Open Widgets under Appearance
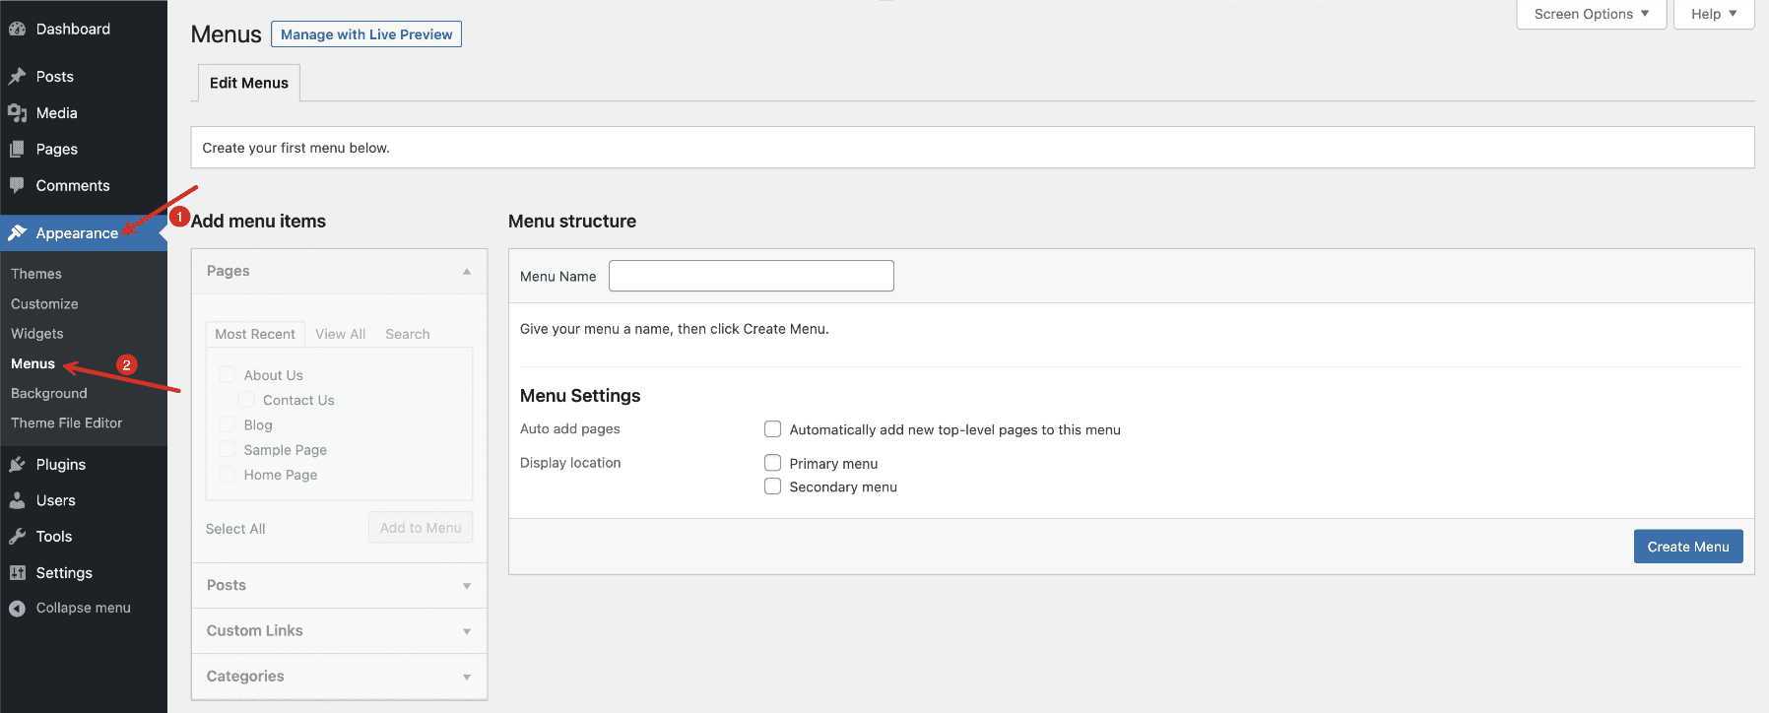The image size is (1769, 713). coord(37,334)
